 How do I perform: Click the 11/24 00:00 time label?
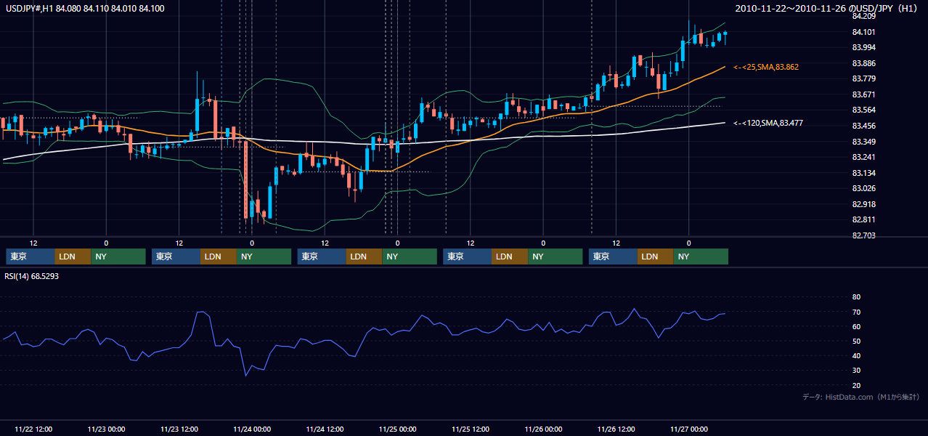click(x=252, y=429)
